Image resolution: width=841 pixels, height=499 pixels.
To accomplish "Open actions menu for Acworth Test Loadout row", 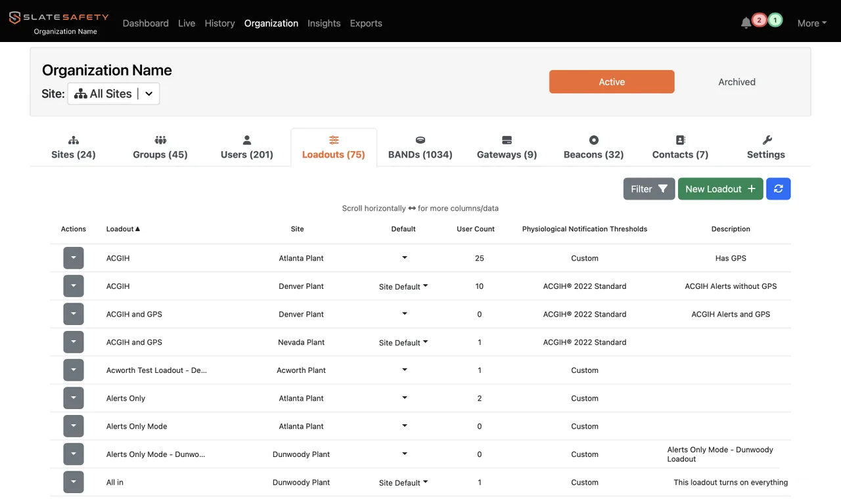I will pos(74,370).
